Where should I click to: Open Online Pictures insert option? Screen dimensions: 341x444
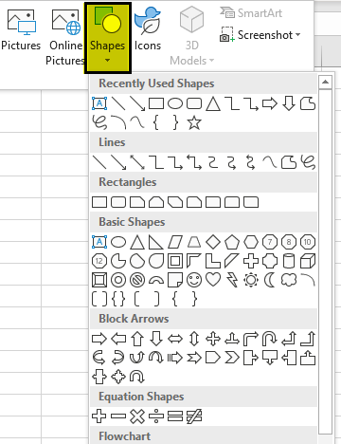click(x=65, y=37)
